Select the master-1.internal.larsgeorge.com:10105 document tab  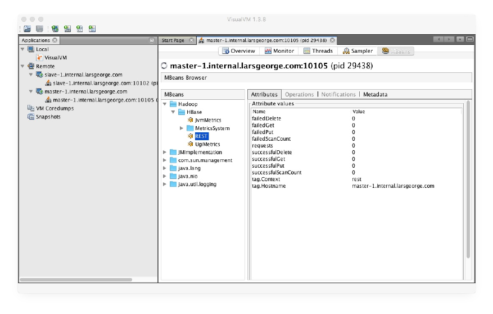[266, 40]
